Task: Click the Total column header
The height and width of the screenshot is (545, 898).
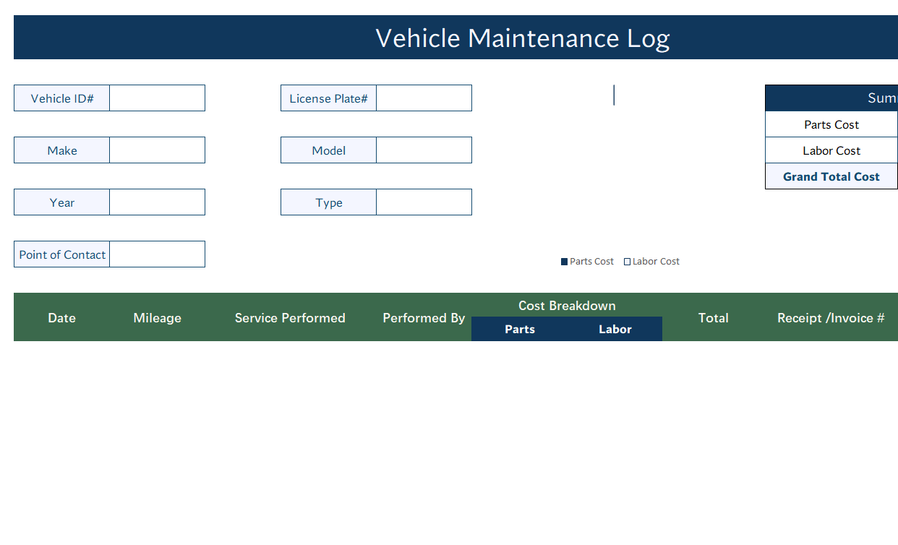Action: click(x=714, y=318)
